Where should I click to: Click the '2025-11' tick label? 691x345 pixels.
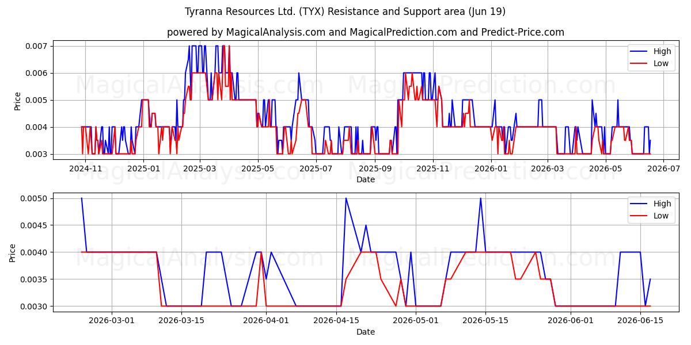[x=433, y=168]
